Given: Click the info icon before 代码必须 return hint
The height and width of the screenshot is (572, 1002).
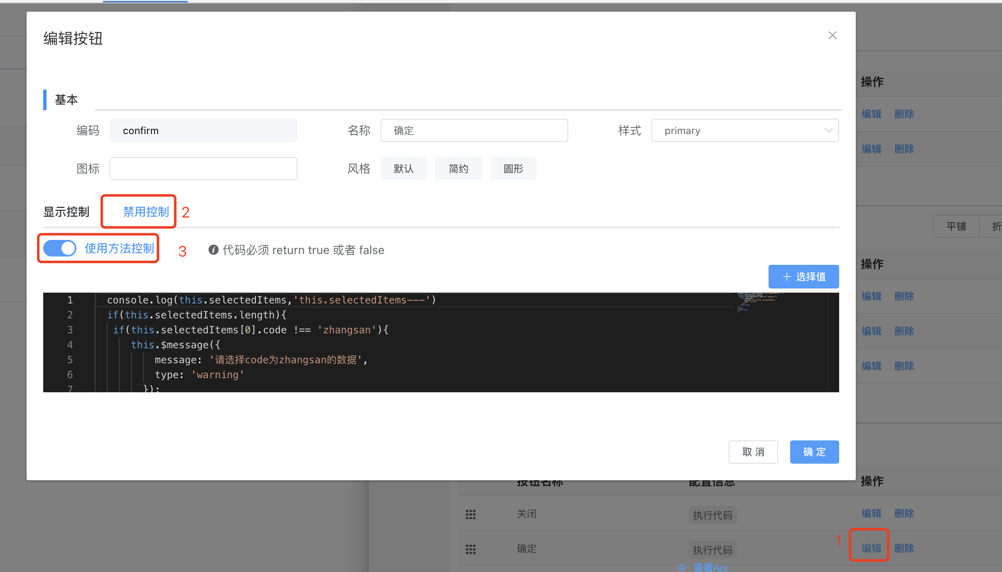Looking at the screenshot, I should tap(214, 250).
